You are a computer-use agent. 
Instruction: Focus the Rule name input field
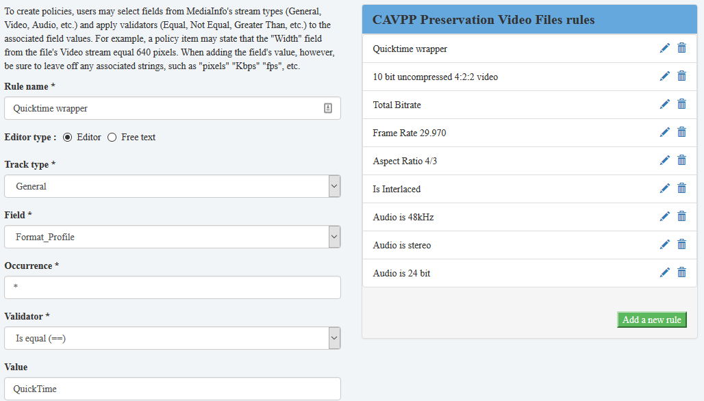pos(173,108)
